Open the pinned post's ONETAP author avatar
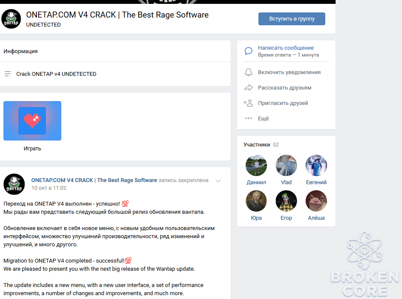This screenshot has width=402, height=299. pos(14,184)
